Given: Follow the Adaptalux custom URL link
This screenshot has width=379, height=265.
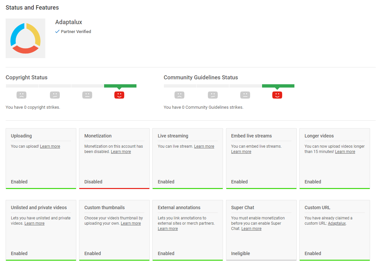Looking at the screenshot, I should 337,223.
